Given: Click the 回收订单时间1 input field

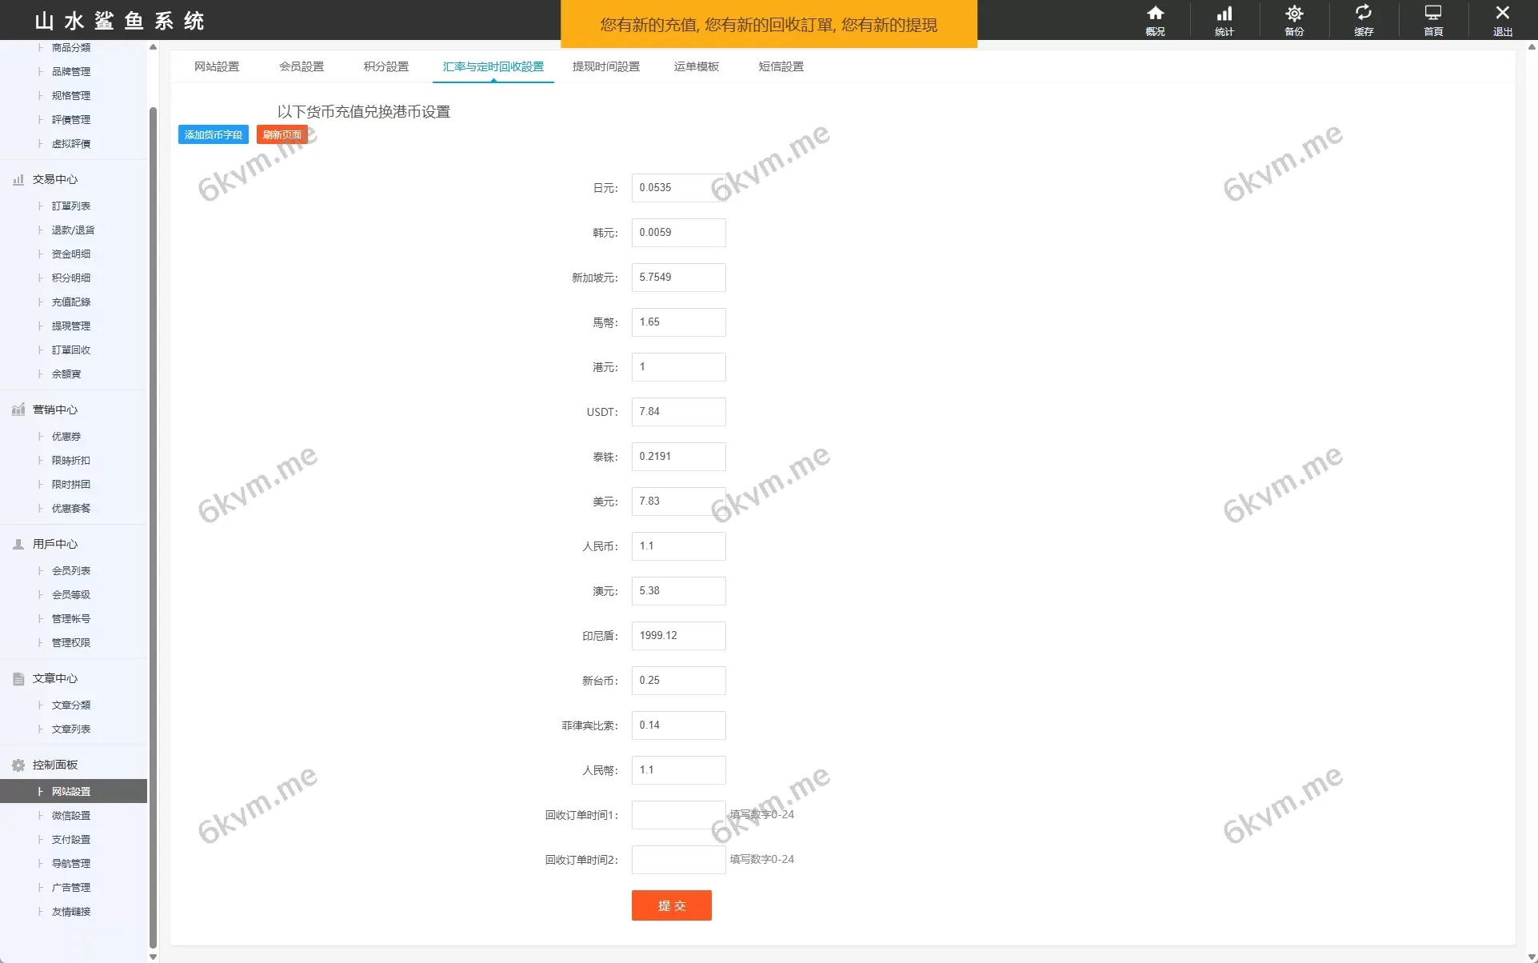Looking at the screenshot, I should pyautogui.click(x=678, y=815).
